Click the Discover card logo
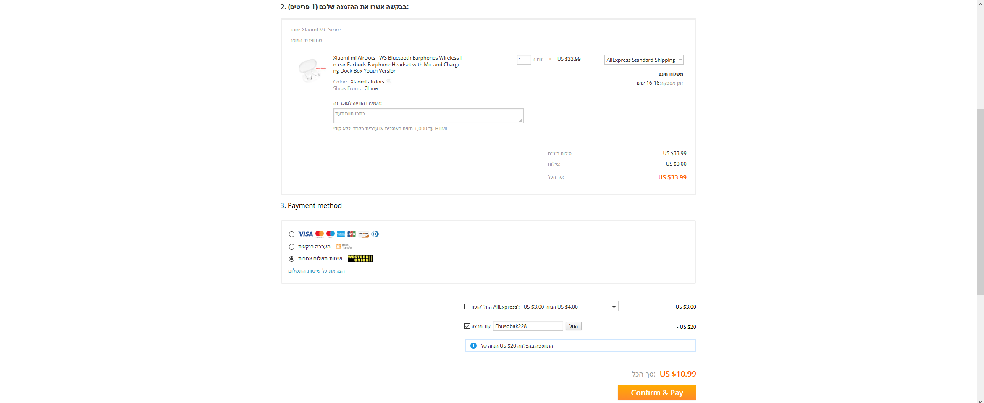This screenshot has height=403, width=984. point(364,234)
